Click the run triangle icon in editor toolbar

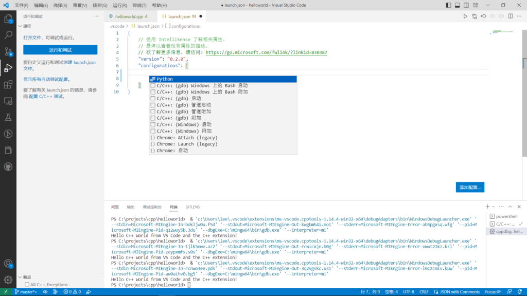tap(465, 16)
